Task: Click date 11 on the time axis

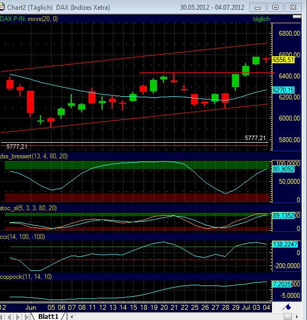Action: (92, 308)
